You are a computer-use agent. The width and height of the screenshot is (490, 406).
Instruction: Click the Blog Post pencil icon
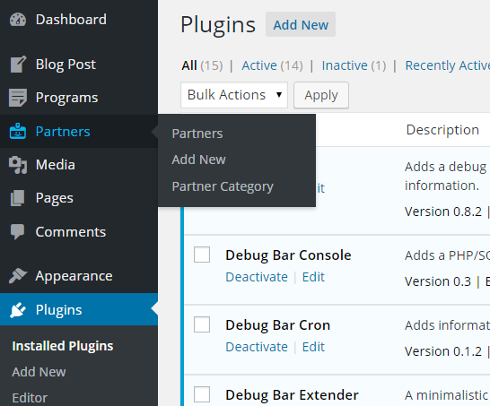pos(18,65)
